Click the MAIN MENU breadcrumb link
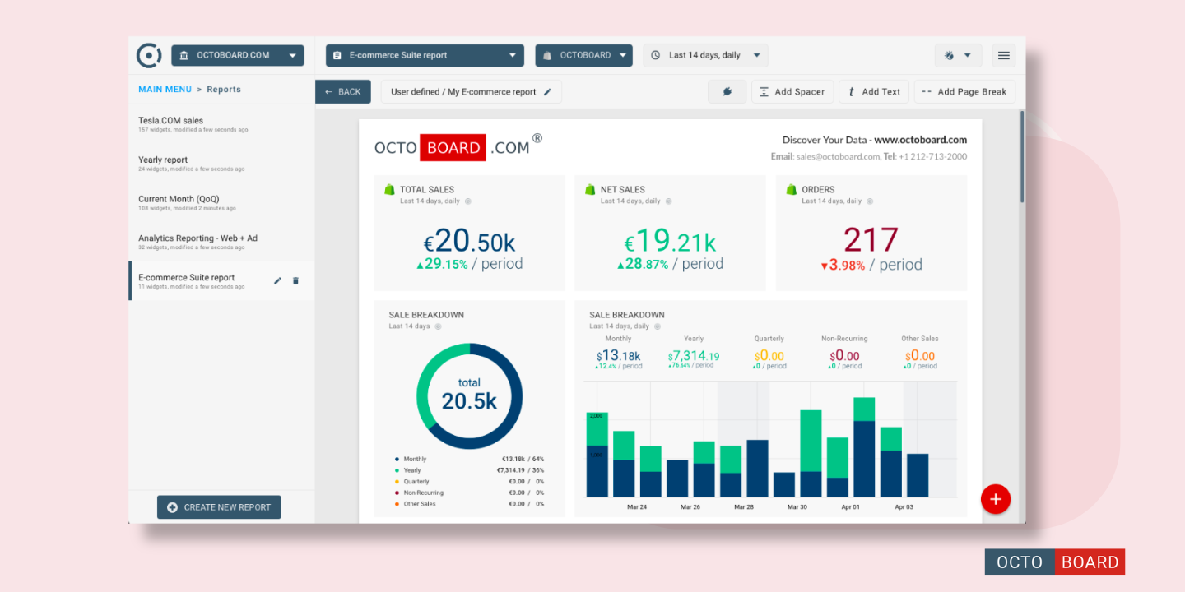The image size is (1185, 592). [x=165, y=90]
